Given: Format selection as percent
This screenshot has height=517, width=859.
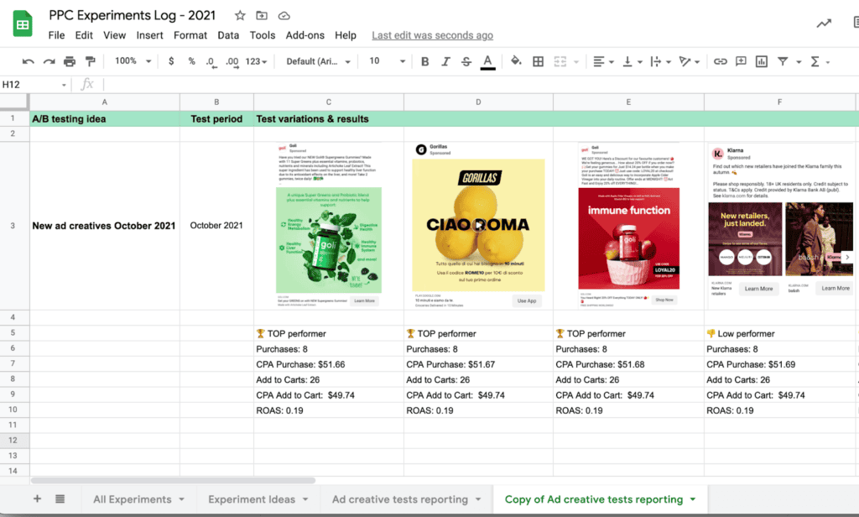Looking at the screenshot, I should (192, 61).
